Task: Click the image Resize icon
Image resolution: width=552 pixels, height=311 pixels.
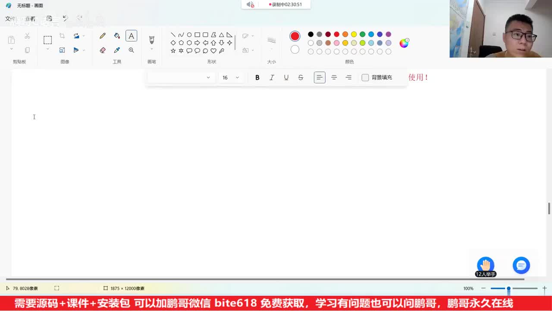Action: click(x=62, y=50)
